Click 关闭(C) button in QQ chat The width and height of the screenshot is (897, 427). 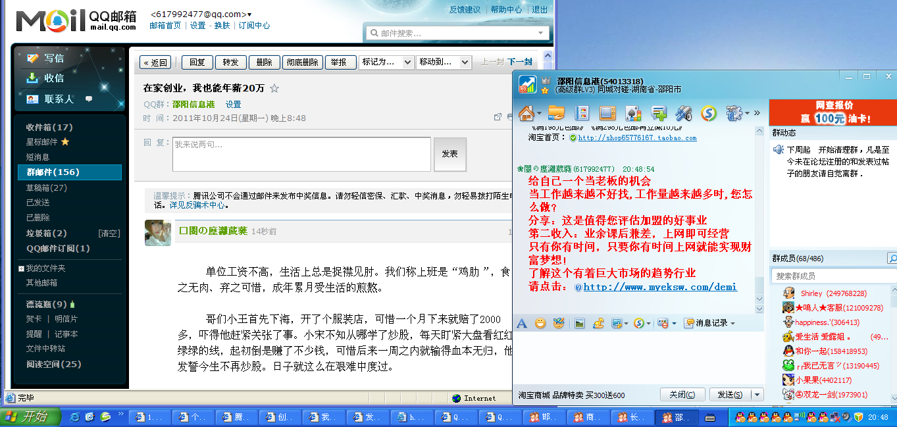coord(682,395)
